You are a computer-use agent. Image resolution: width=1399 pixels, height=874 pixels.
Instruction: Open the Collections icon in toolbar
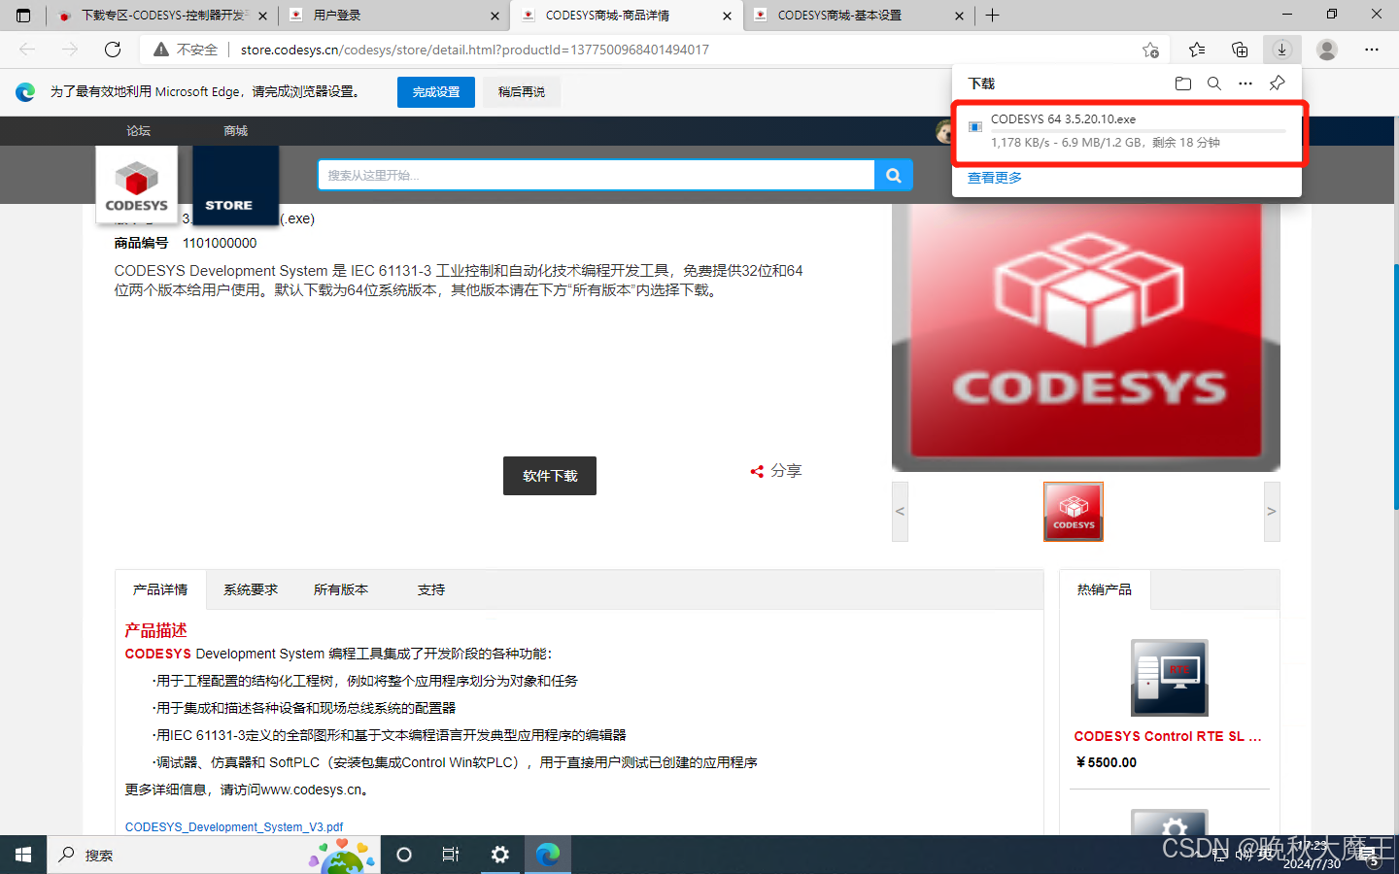click(x=1240, y=50)
